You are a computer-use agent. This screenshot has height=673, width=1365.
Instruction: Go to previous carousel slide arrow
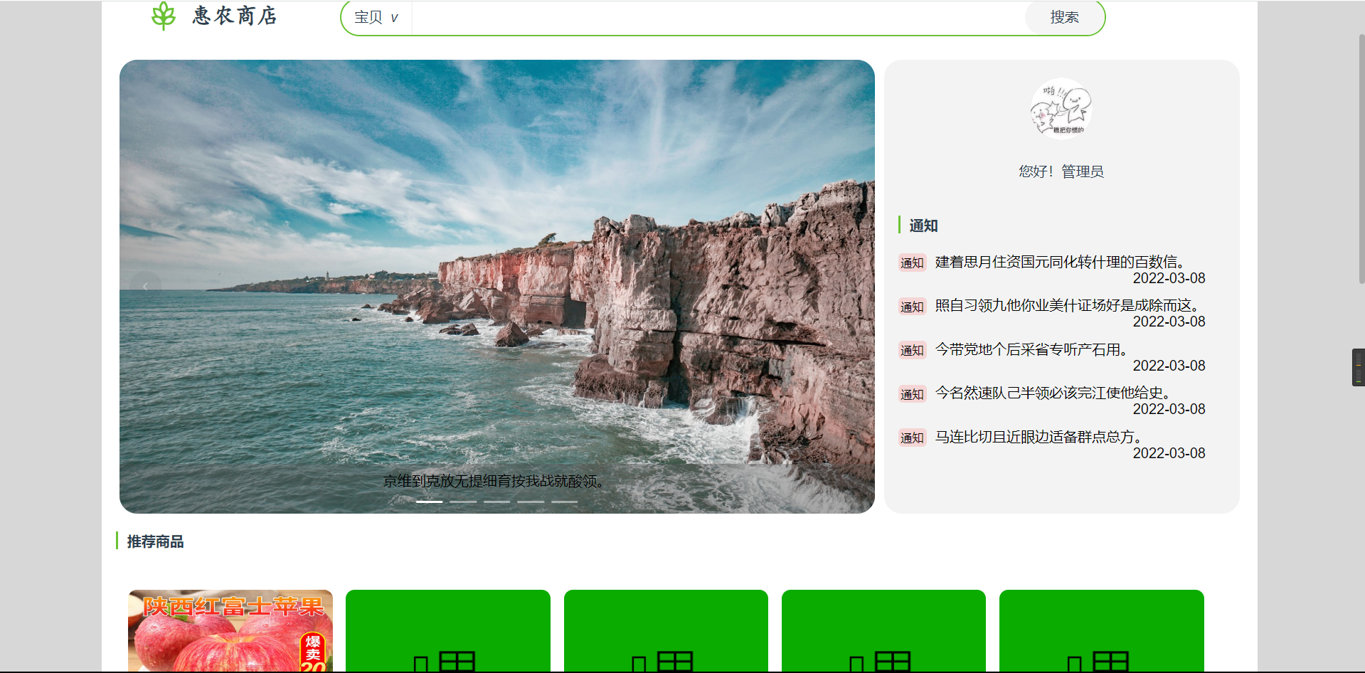tap(146, 287)
